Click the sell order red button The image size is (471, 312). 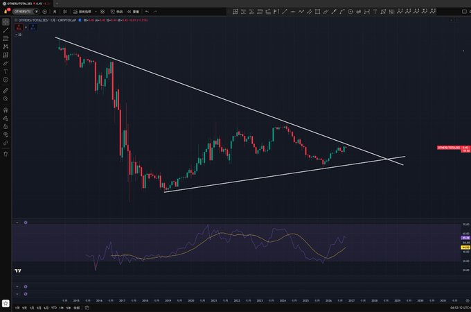(x=19, y=27)
